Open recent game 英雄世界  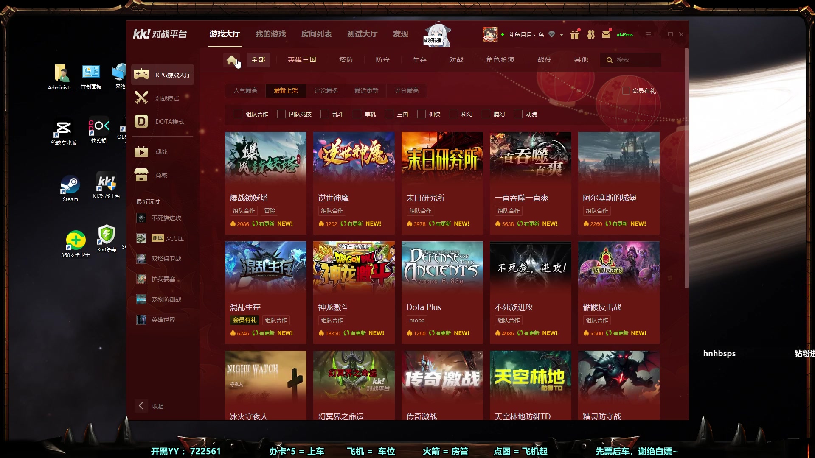[163, 320]
